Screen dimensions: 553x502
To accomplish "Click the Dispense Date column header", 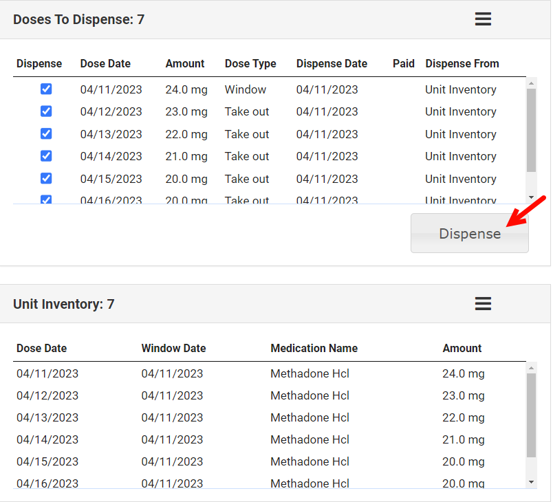I will click(x=332, y=63).
